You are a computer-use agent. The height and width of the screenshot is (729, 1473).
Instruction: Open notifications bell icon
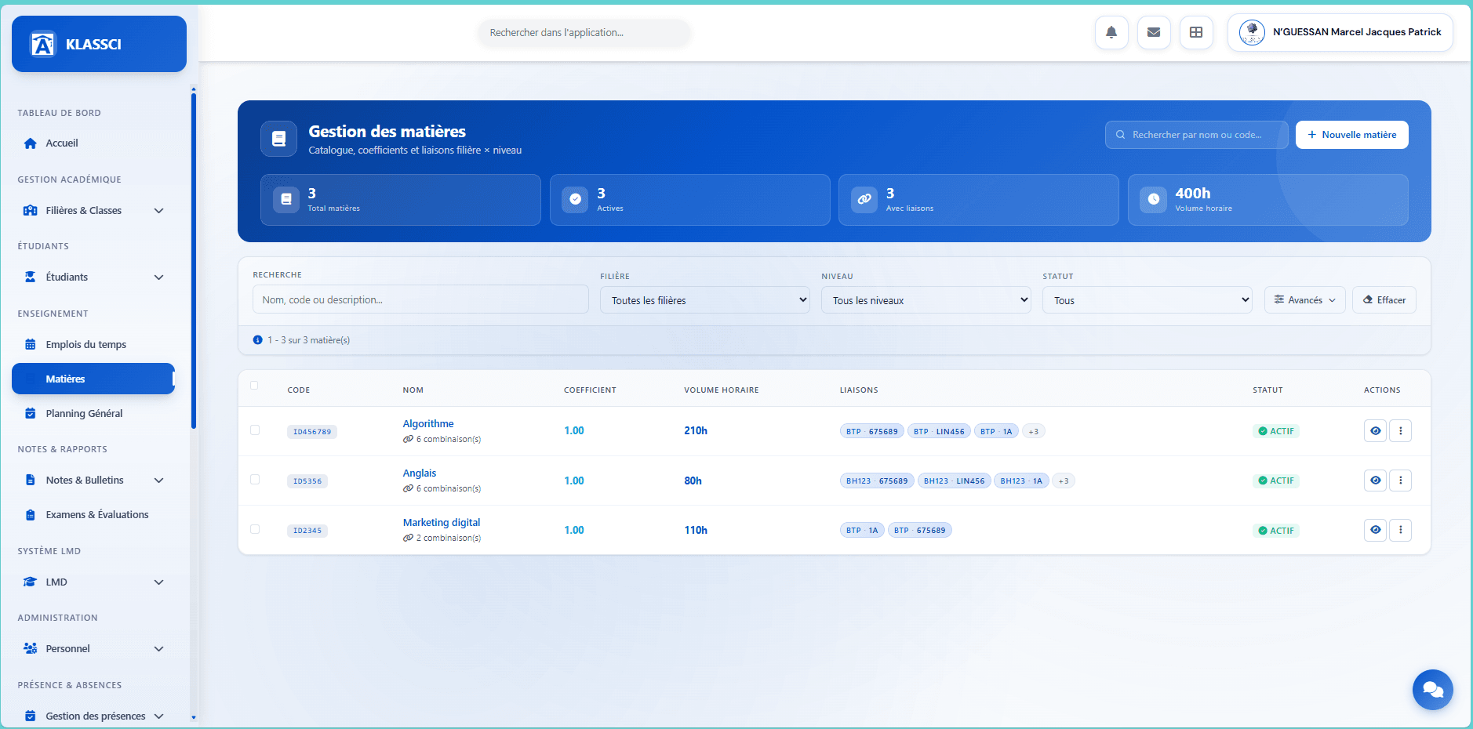tap(1111, 32)
